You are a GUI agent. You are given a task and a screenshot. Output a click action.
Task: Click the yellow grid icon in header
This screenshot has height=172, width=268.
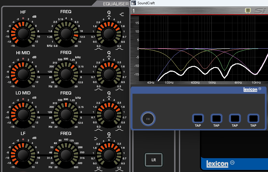tap(248, 11)
